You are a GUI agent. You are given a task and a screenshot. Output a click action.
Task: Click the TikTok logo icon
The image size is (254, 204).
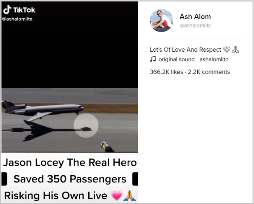7,10
